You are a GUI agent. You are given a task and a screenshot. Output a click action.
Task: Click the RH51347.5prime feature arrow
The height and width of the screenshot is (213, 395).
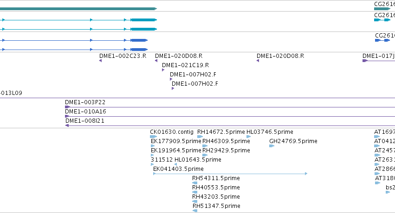pyautogui.click(x=195, y=211)
